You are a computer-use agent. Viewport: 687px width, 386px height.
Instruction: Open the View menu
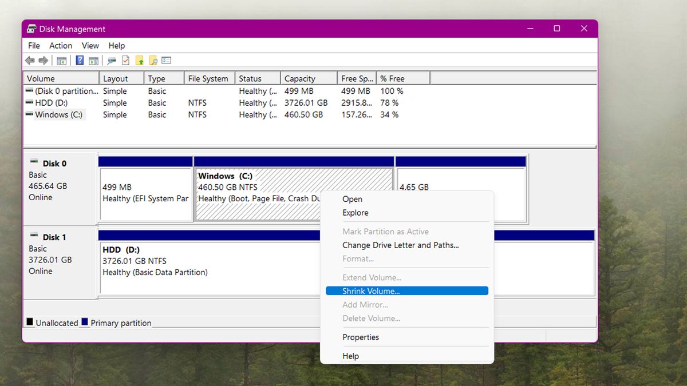pos(90,46)
